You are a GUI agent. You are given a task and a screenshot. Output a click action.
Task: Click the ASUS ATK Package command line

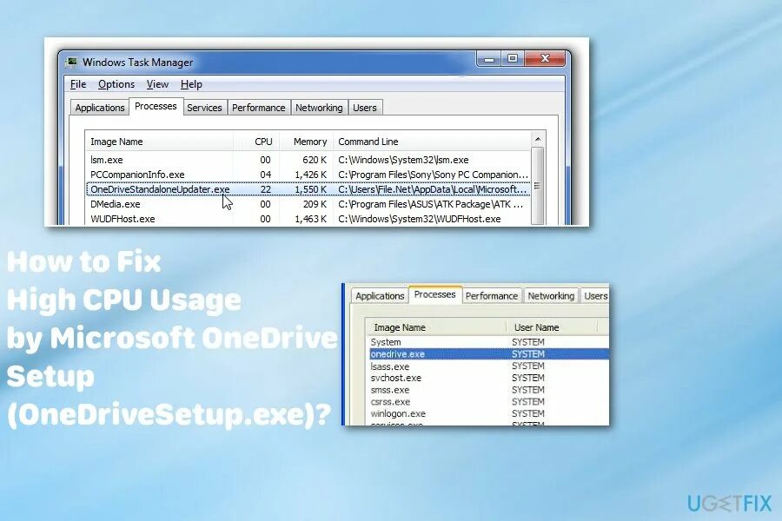tap(430, 204)
